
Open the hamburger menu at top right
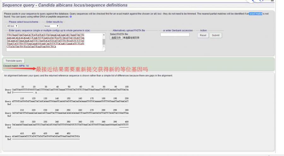(272, 1)
